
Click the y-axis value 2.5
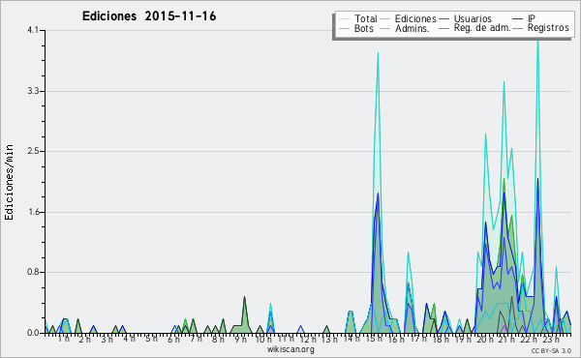click(x=33, y=151)
